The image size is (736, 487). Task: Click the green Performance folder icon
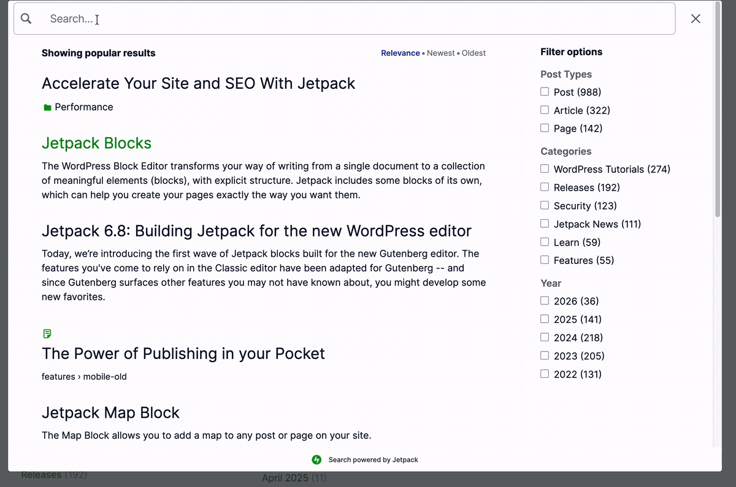pos(48,108)
